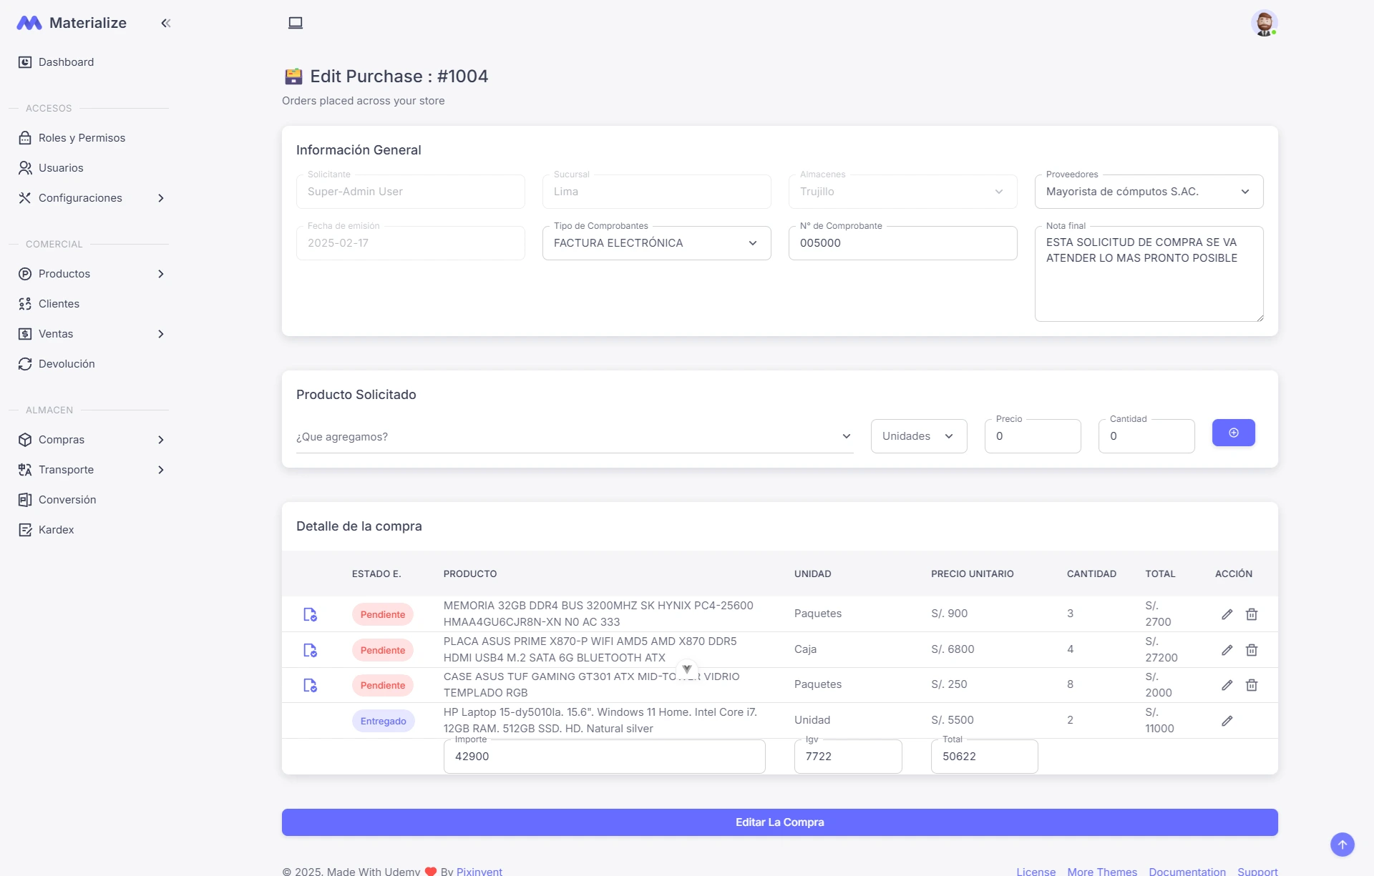This screenshot has width=1374, height=876.
Task: Delete the PLACA ASUS PRIME row
Action: [1252, 650]
